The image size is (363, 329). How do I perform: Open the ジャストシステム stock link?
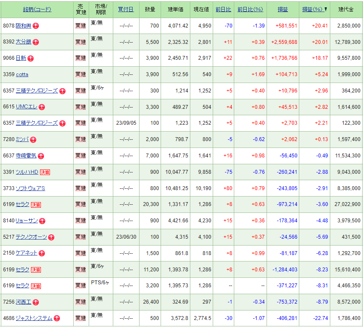click(x=34, y=318)
